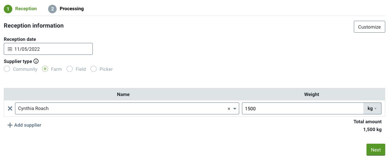Viewport: 389px width, 159px height.
Task: Select the Community supplier type
Action: 7,69
